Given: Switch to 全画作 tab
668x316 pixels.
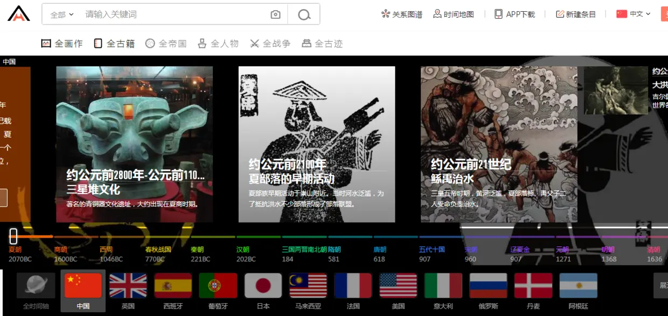Looking at the screenshot, I should tap(62, 44).
